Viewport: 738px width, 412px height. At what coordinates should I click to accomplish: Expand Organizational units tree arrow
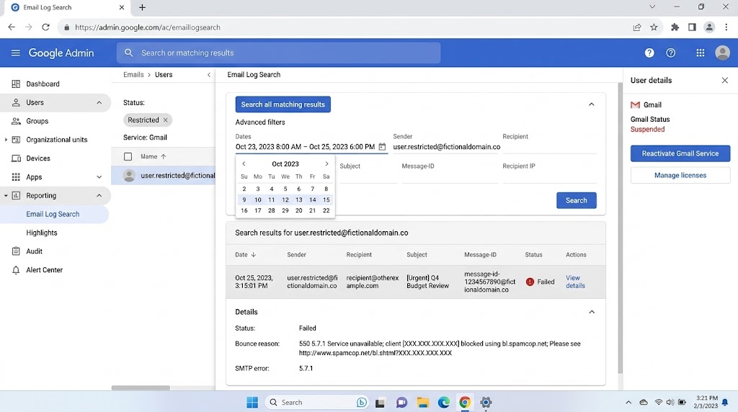pyautogui.click(x=6, y=140)
